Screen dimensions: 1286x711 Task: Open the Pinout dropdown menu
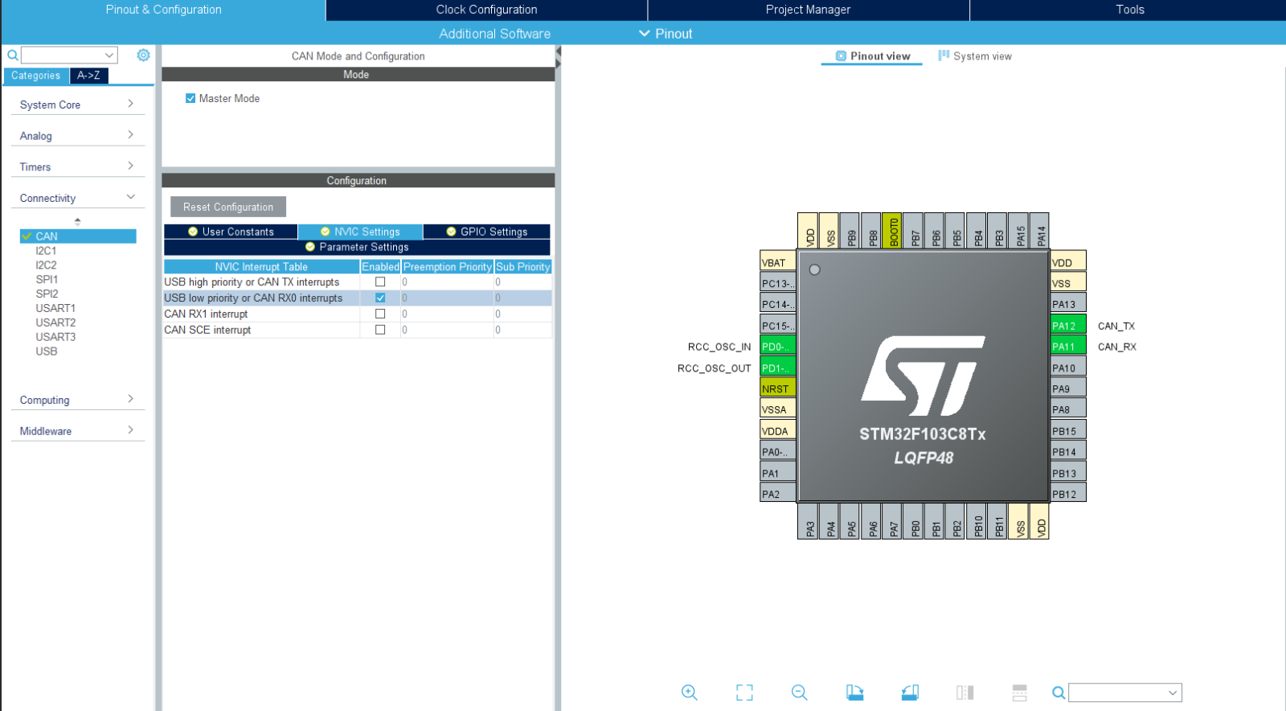(666, 34)
